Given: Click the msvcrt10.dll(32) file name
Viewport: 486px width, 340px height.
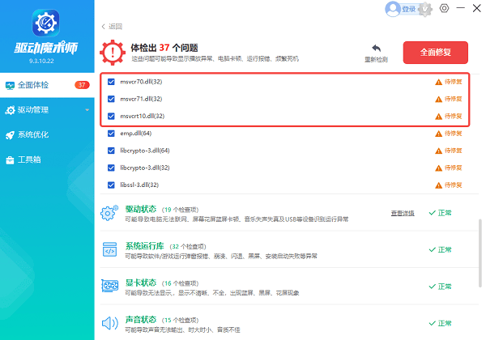Looking at the screenshot, I should coord(143,116).
